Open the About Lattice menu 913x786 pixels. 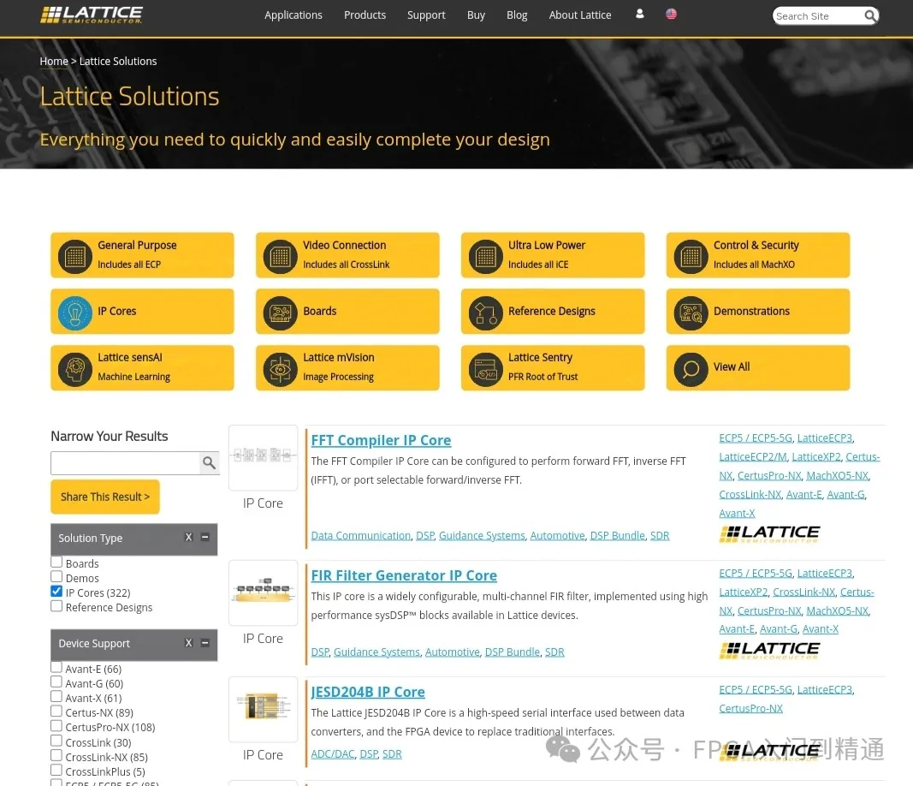[x=580, y=15]
